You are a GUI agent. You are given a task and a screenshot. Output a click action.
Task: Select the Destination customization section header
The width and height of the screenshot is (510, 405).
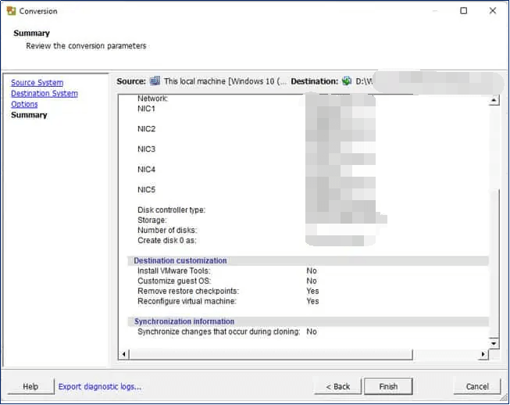[x=308, y=261]
